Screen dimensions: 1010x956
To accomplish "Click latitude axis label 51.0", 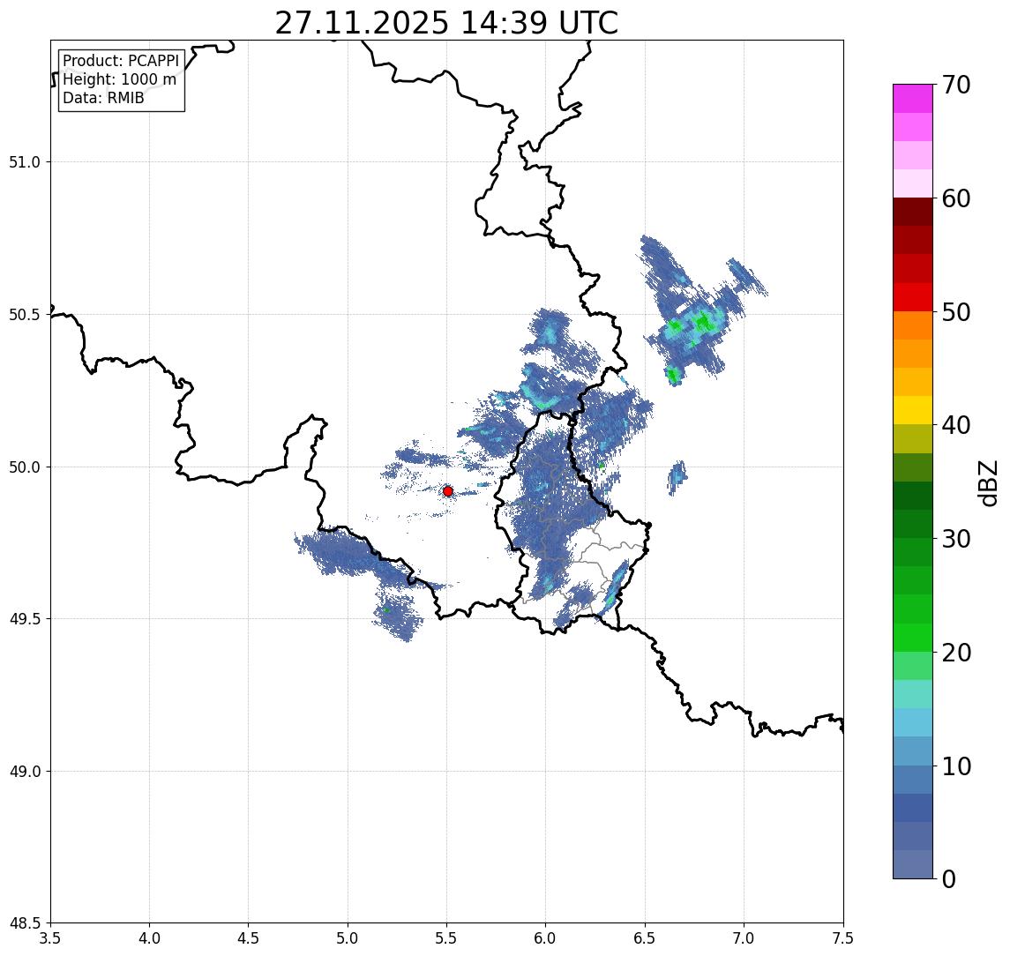I will [x=25, y=162].
